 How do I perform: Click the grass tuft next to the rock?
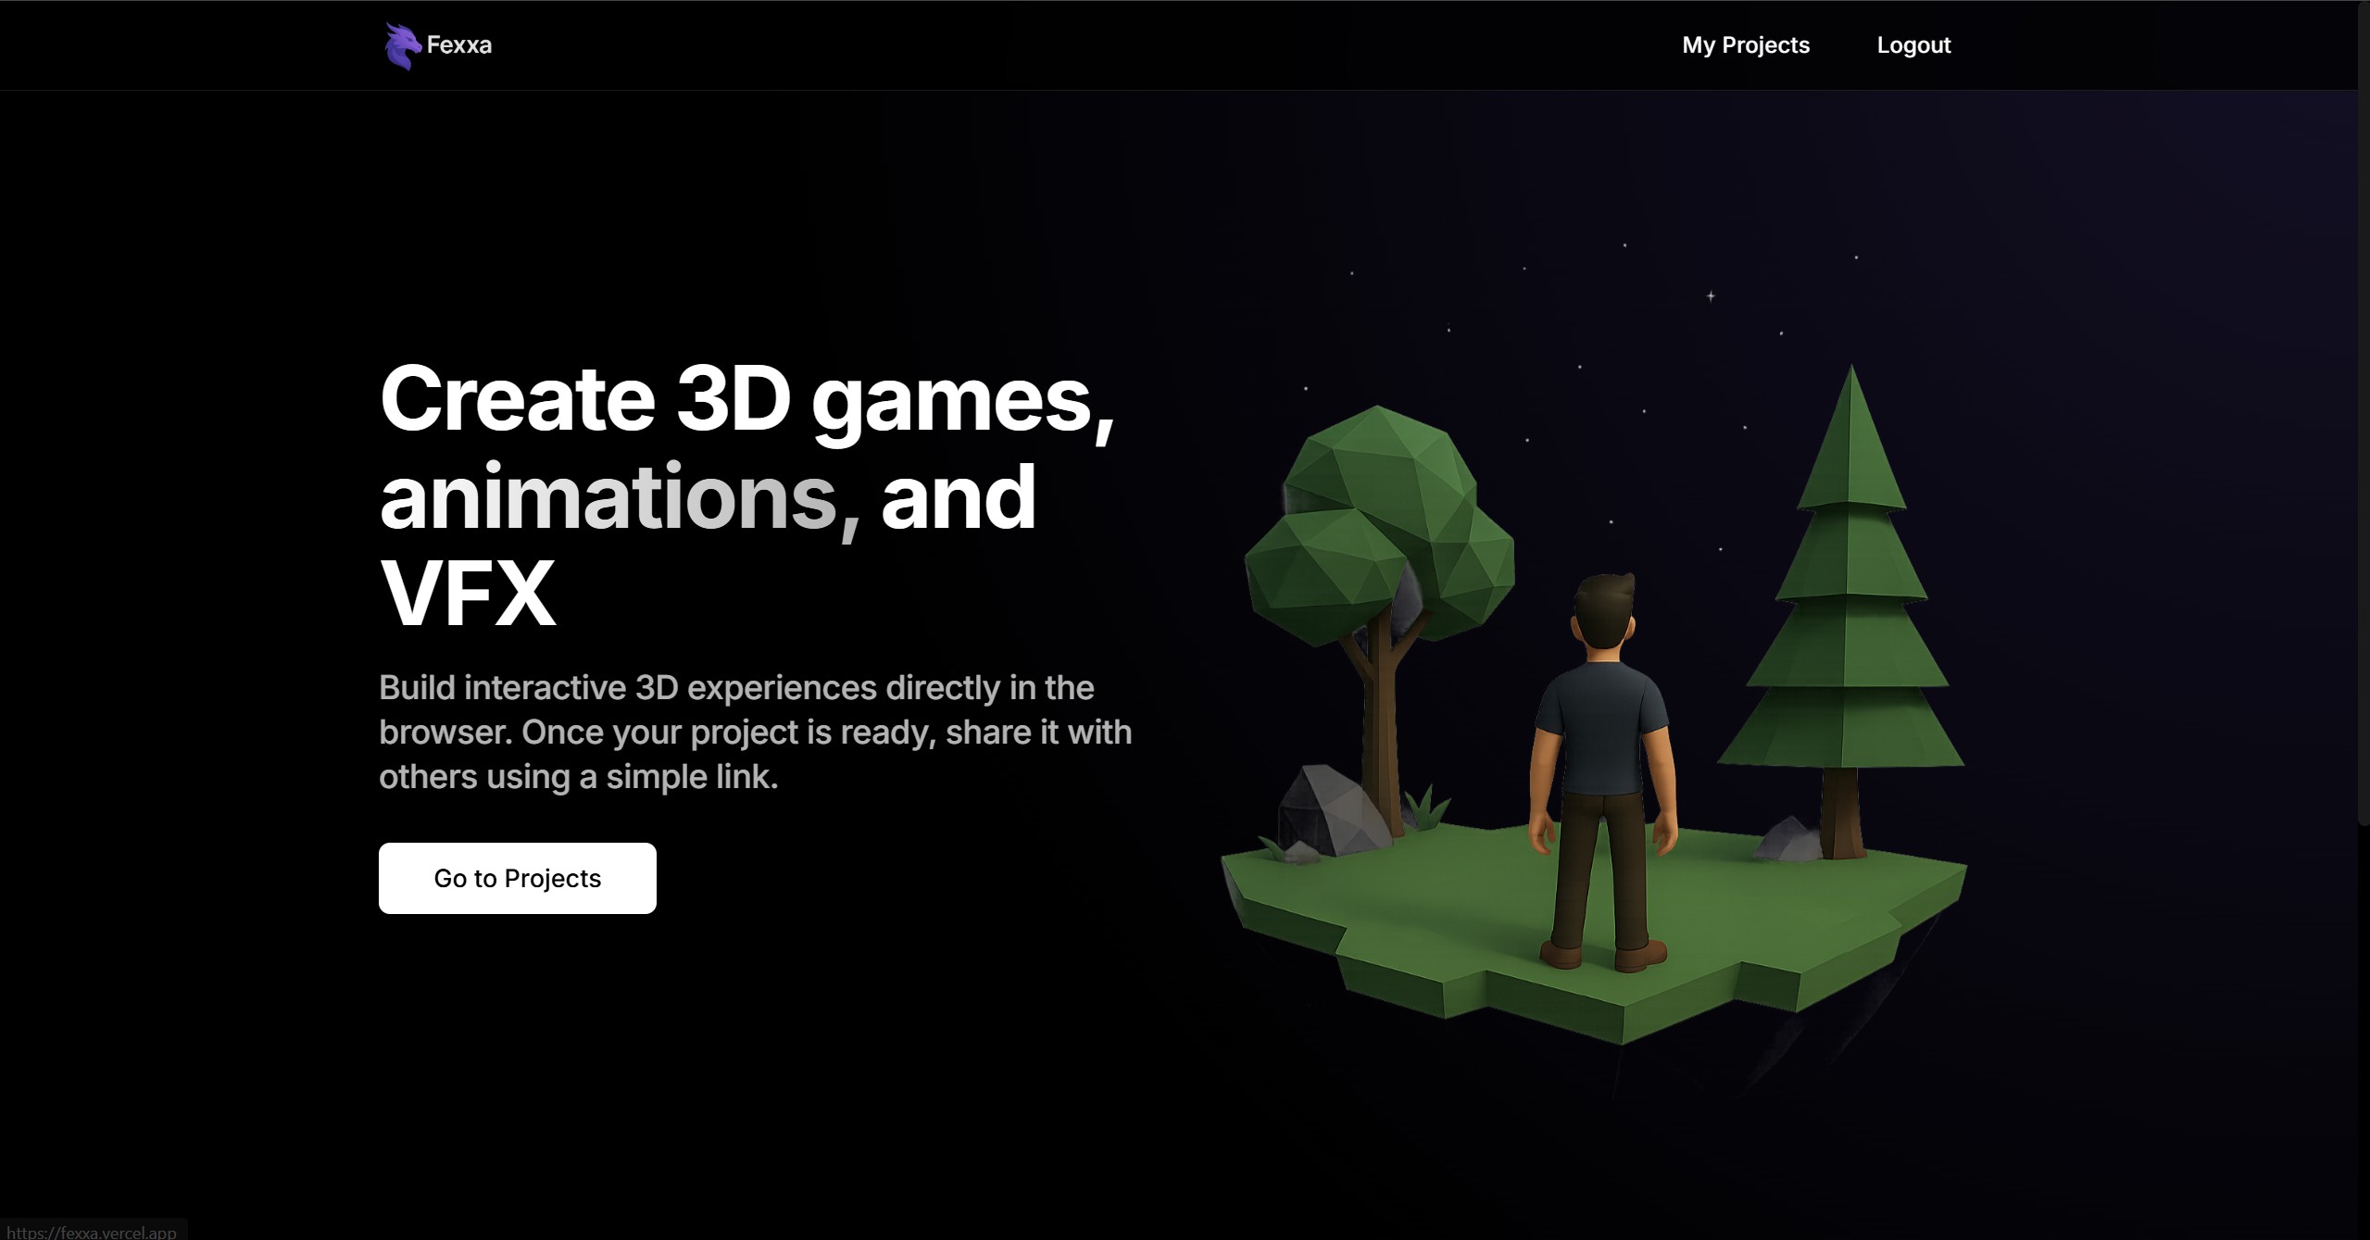1426,808
